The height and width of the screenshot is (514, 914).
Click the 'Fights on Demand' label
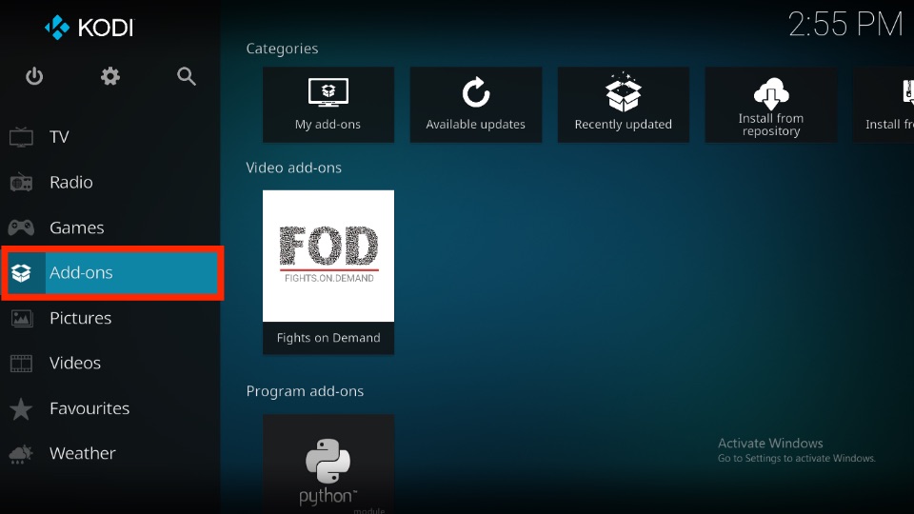click(328, 338)
